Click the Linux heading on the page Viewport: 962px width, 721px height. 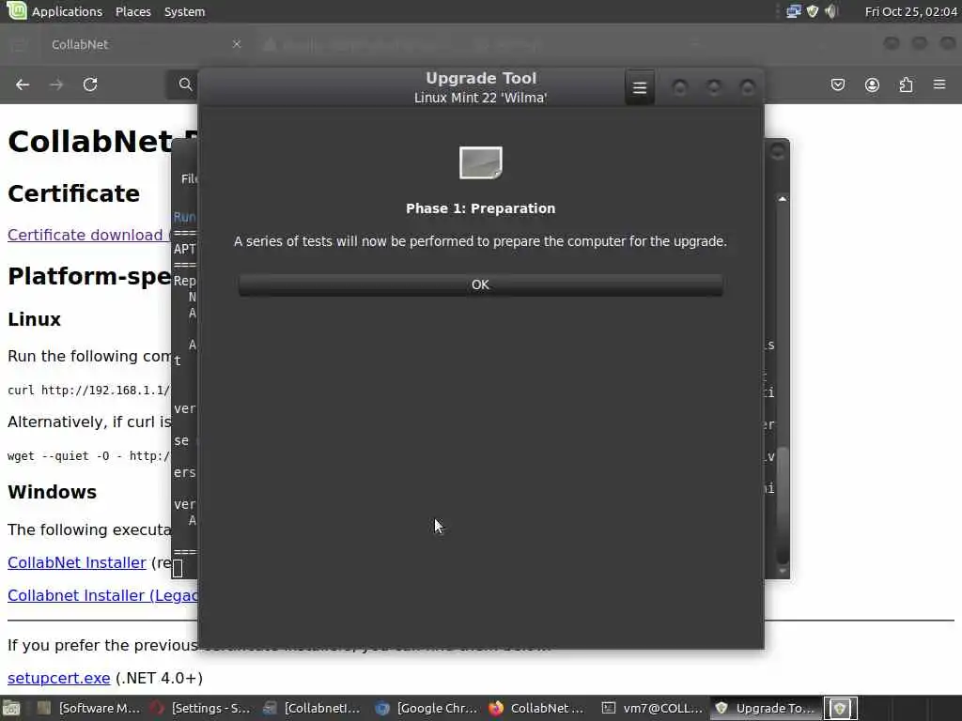point(35,319)
